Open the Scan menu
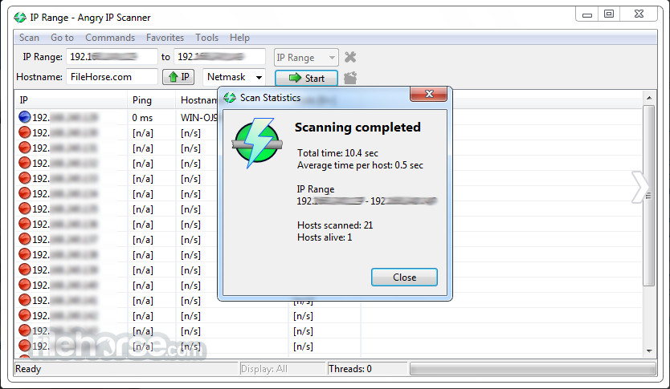The width and height of the screenshot is (670, 389). click(x=29, y=38)
